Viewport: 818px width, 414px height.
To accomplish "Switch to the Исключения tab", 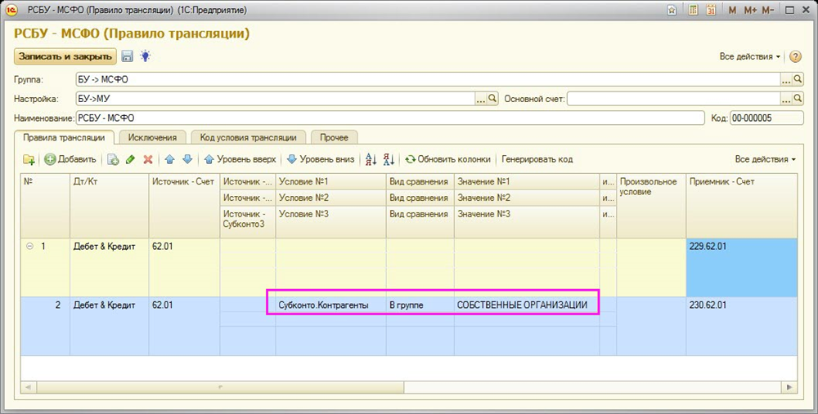I will click(153, 137).
